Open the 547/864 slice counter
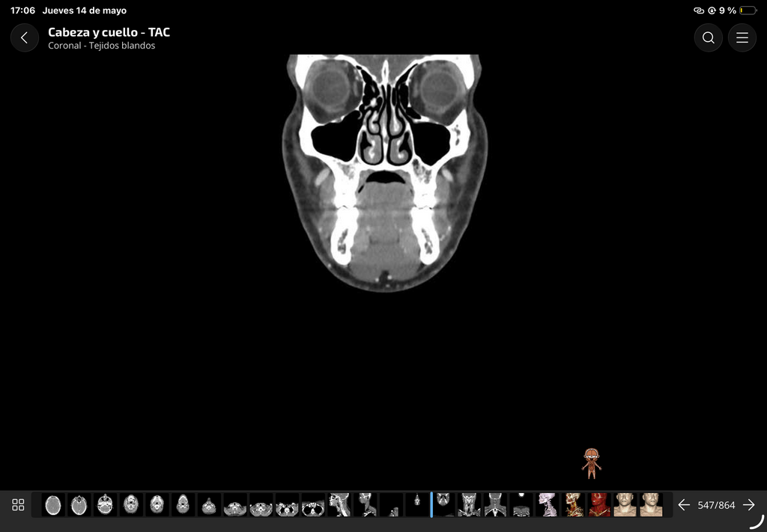 click(x=716, y=505)
